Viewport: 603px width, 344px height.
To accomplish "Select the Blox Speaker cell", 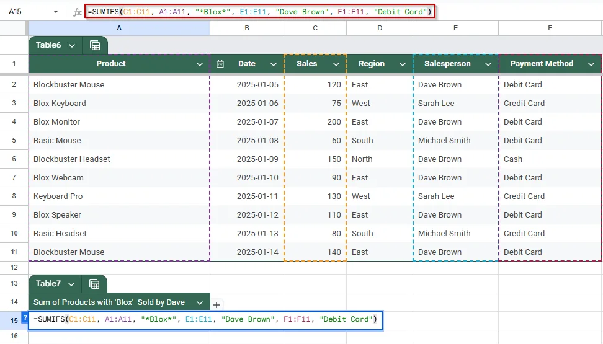I will 119,215.
